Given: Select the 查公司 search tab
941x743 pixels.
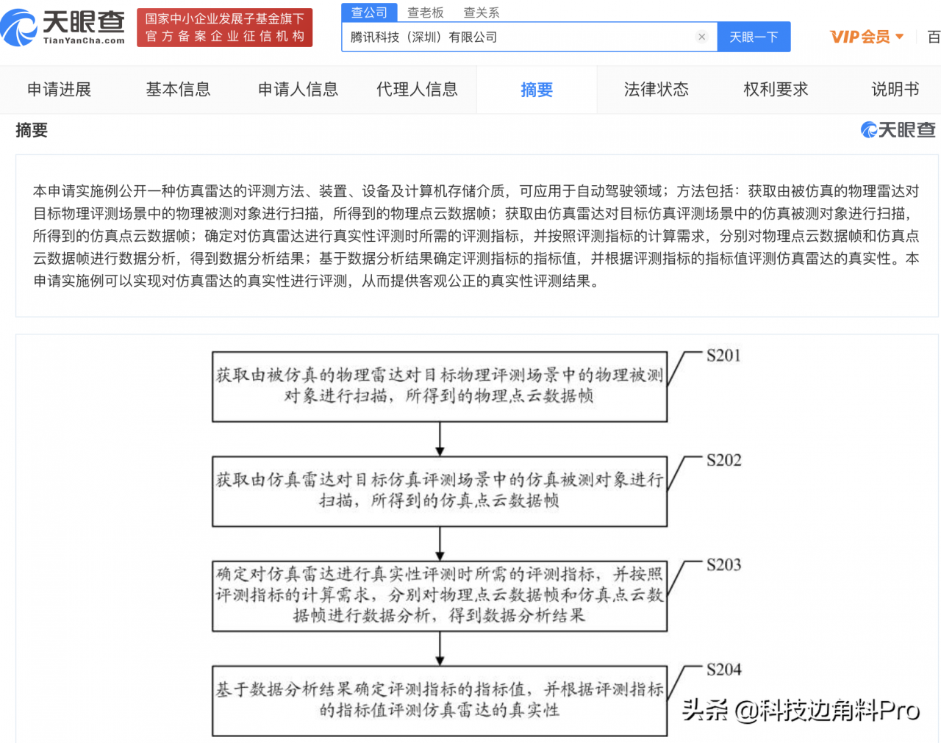Looking at the screenshot, I should coord(369,12).
